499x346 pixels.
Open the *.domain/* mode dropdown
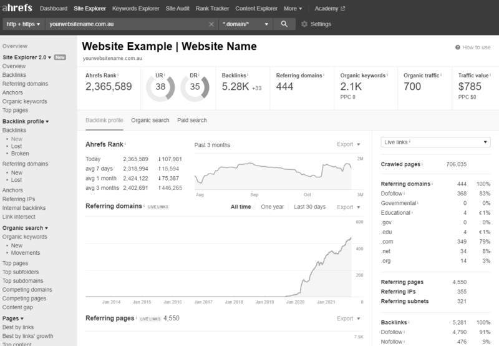pyautogui.click(x=245, y=24)
